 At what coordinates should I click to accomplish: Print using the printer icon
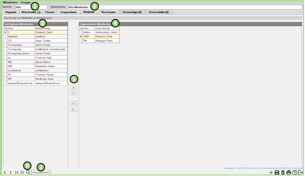[x=289, y=172]
